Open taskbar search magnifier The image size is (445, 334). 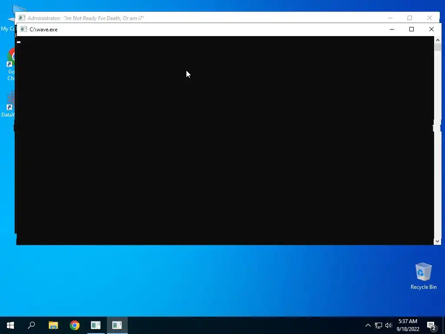[31, 325]
